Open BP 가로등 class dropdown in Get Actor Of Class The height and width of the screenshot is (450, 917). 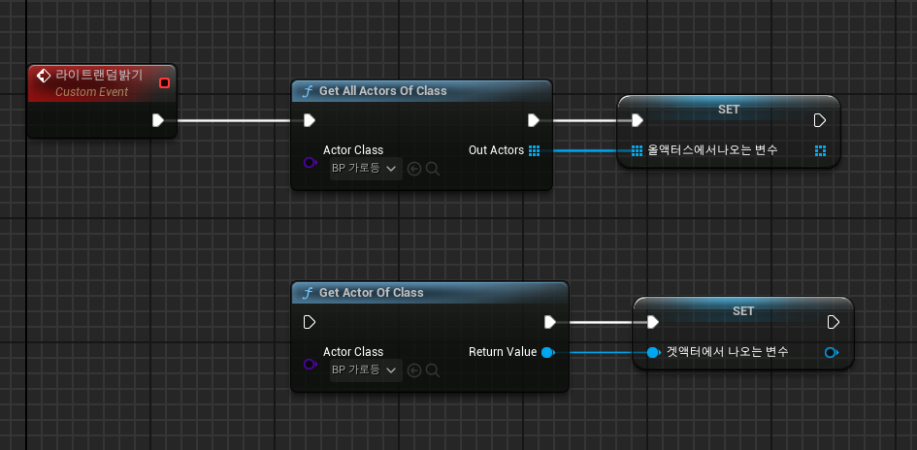(366, 370)
